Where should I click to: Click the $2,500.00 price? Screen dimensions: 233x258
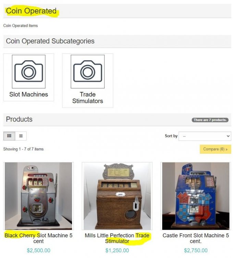(x=38, y=250)
